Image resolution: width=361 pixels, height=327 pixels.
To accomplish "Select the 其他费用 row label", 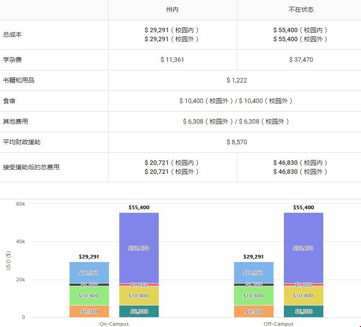I will pos(15,121).
